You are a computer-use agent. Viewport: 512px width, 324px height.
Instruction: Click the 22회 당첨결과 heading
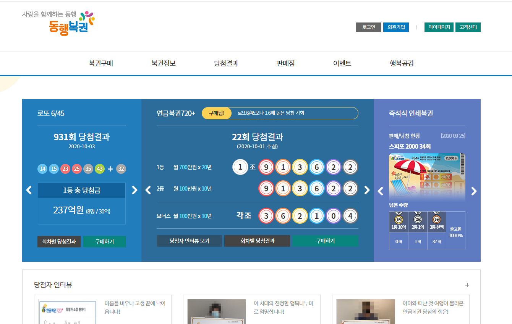click(258, 137)
